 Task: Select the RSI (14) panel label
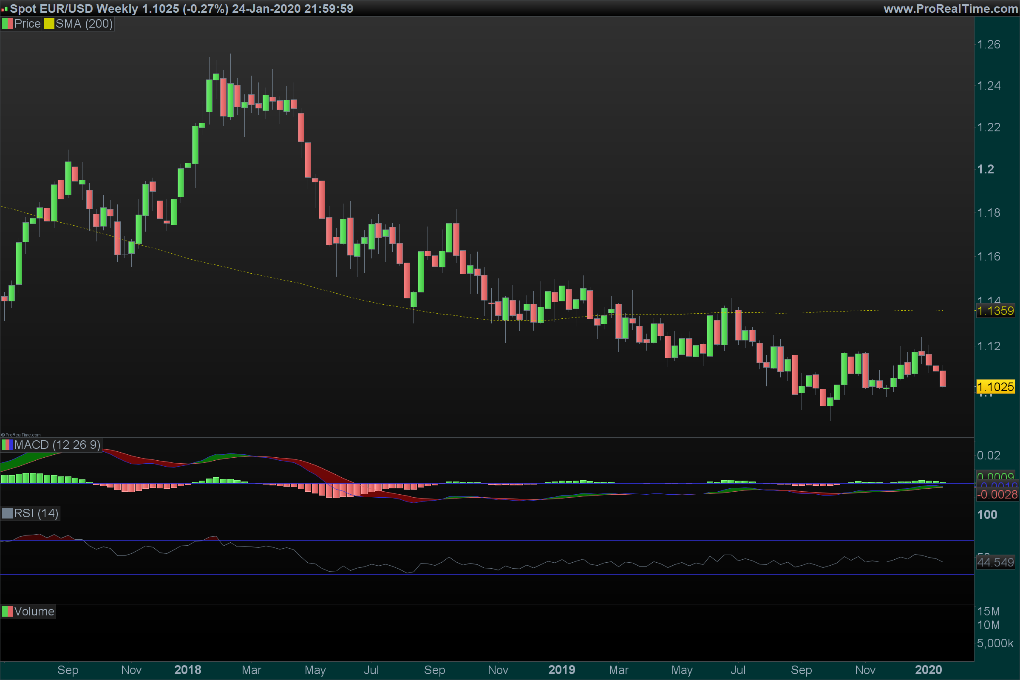36,513
